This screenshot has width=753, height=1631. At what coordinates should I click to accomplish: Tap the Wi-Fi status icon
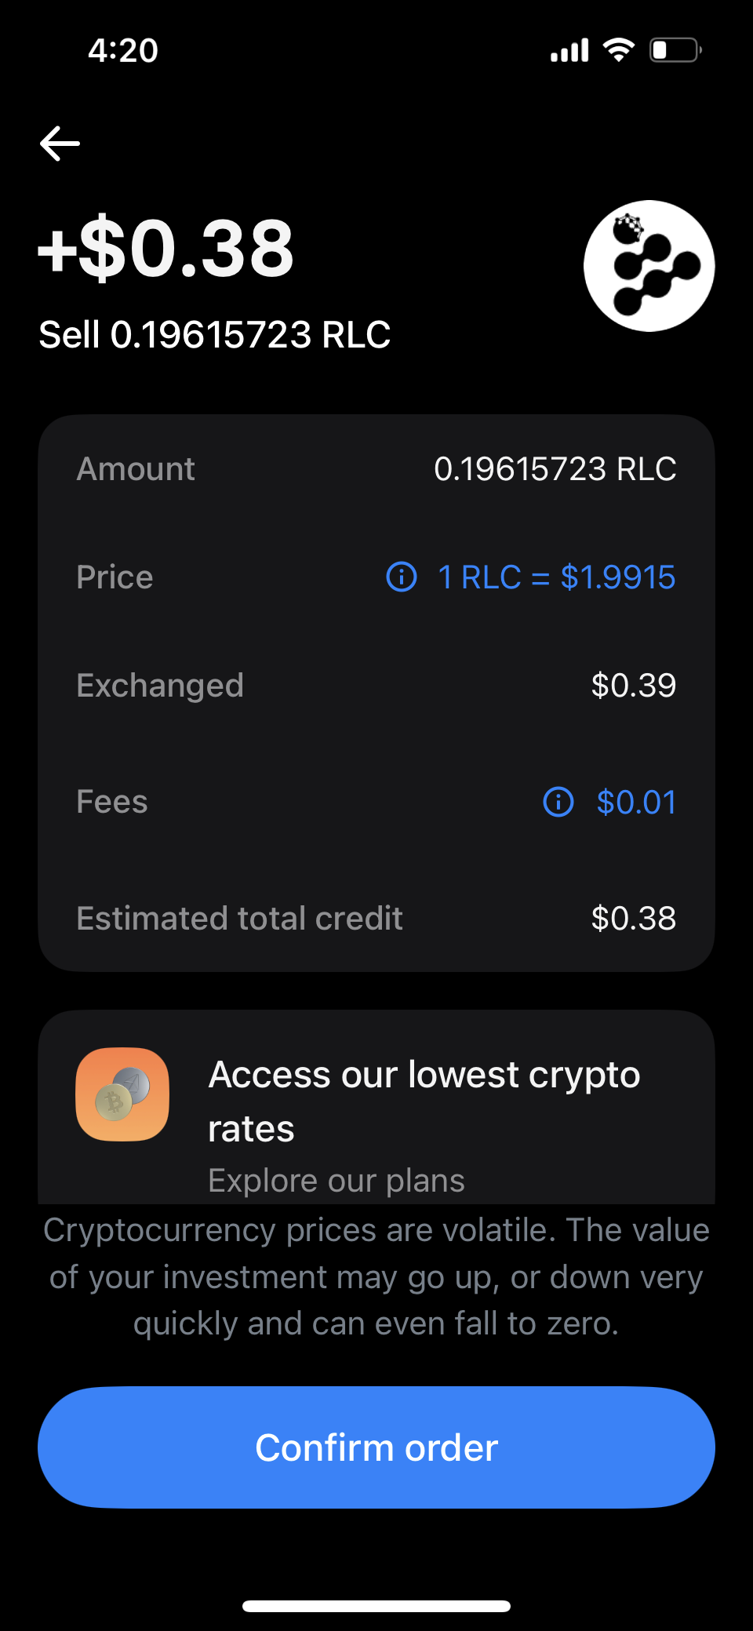point(618,50)
